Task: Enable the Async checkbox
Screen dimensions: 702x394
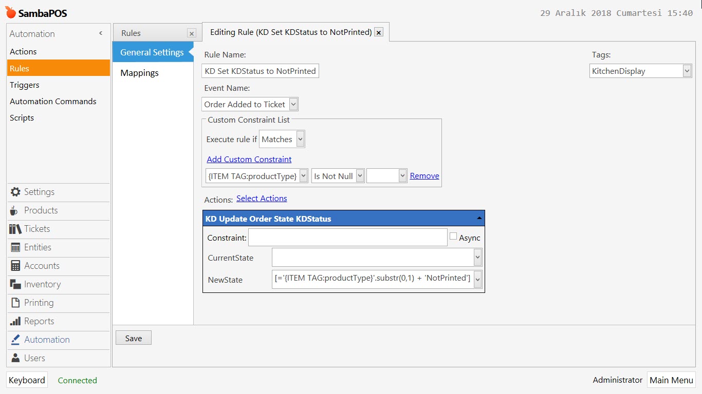Action: pos(453,237)
